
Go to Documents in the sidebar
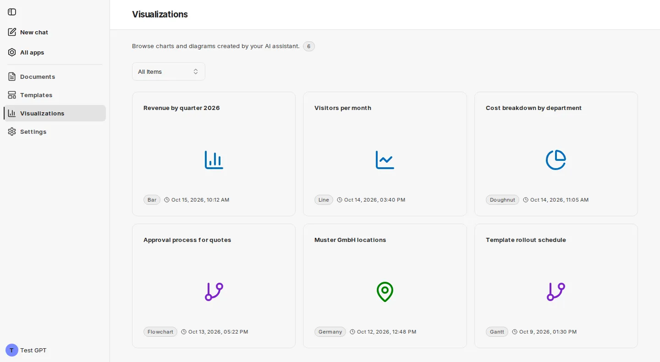pos(55,77)
